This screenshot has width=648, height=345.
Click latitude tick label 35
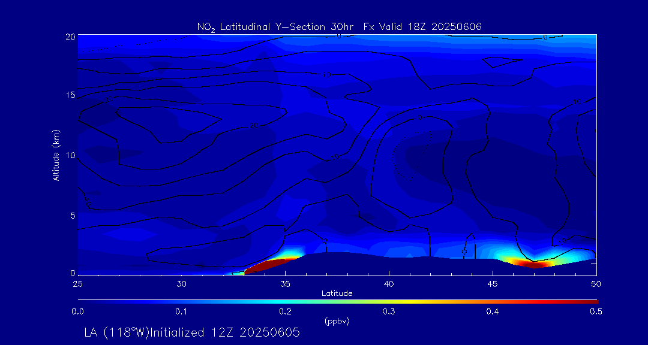click(x=285, y=284)
